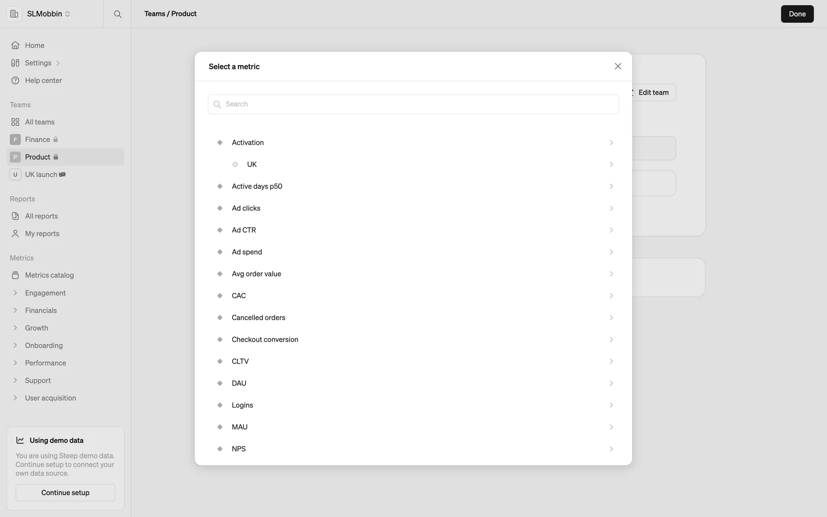The image size is (827, 517).
Task: Close the Select a metric dialog
Action: click(x=618, y=66)
